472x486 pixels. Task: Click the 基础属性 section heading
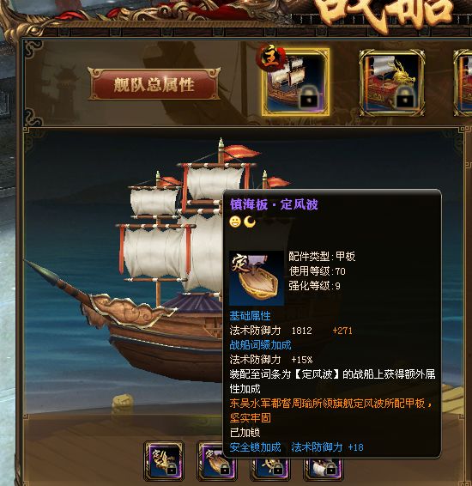click(x=250, y=316)
